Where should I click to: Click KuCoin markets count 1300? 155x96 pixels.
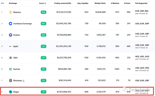coord(117,69)
